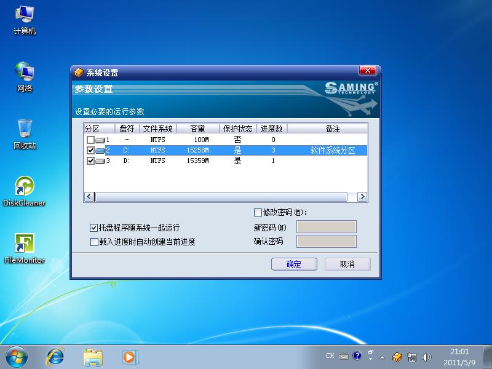
Task: Uncheck the D: partition 3 checkbox
Action: pos(91,161)
